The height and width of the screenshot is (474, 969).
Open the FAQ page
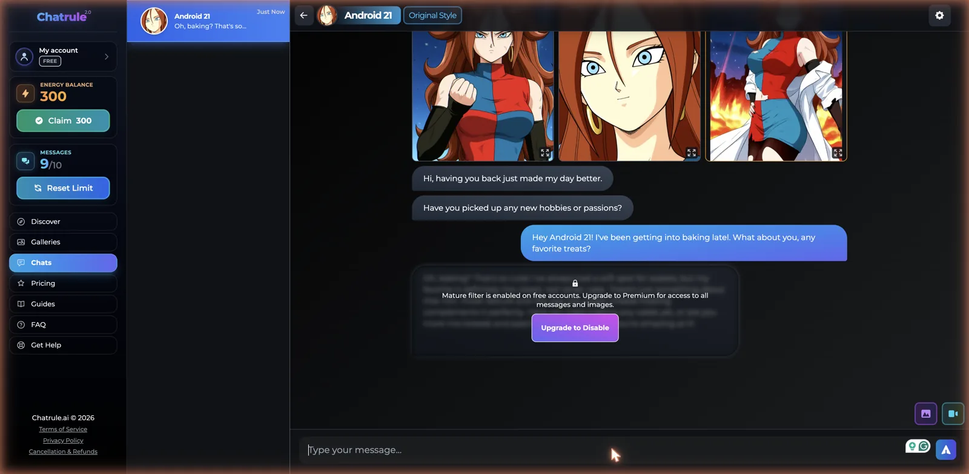[63, 324]
